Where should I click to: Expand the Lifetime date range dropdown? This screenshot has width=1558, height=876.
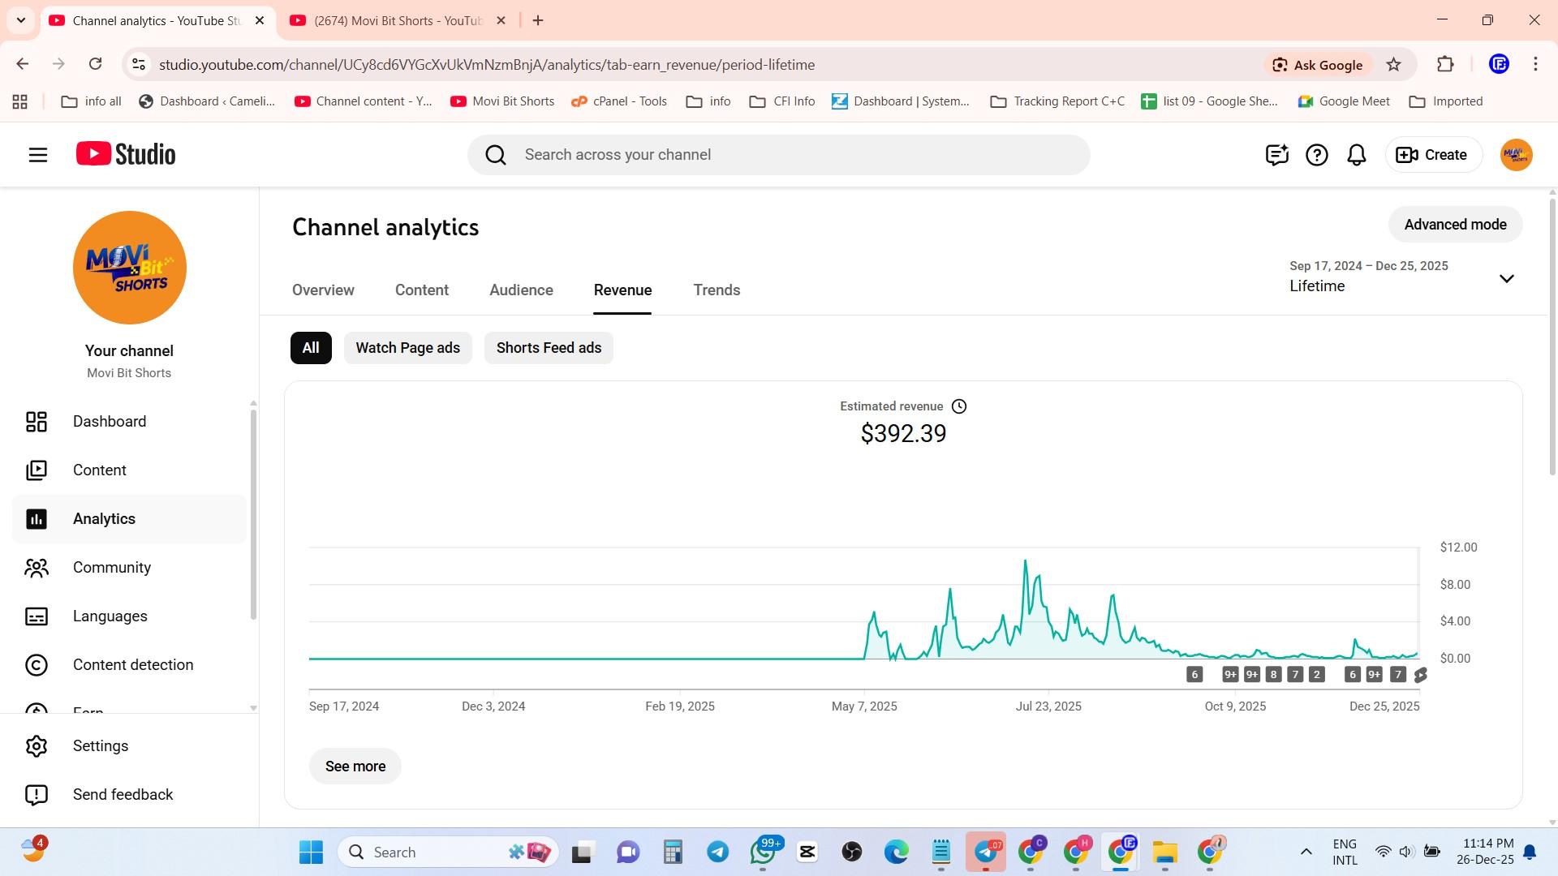tap(1506, 279)
